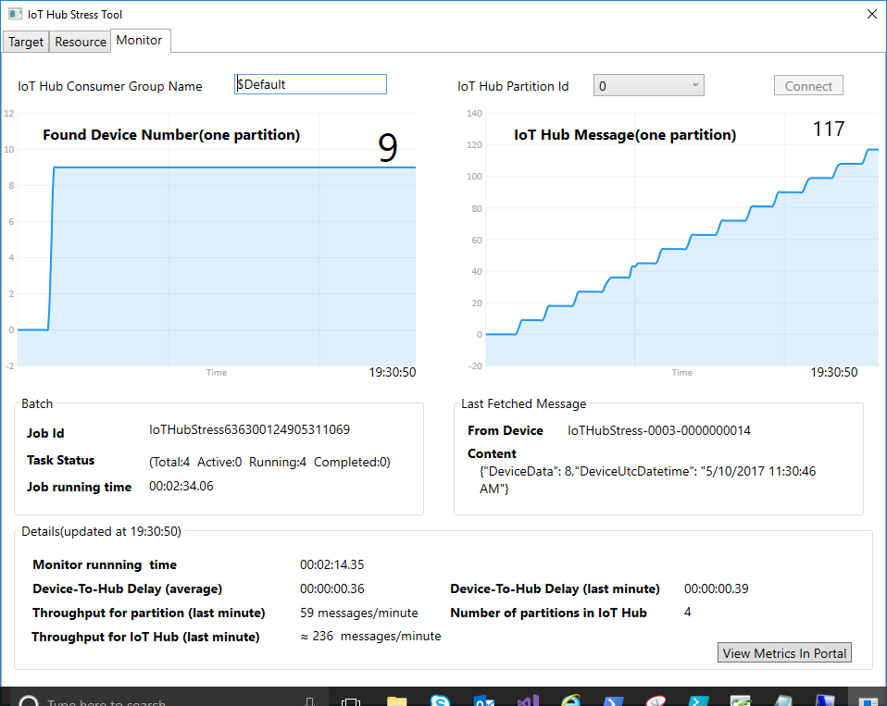Click Monitor running time value 00:02:14.35
Image resolution: width=887 pixels, height=706 pixels.
332,564
